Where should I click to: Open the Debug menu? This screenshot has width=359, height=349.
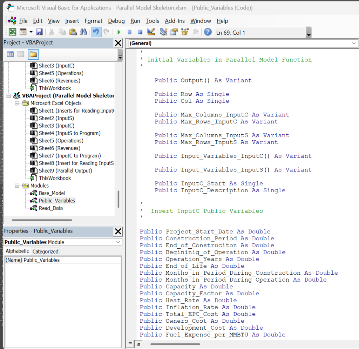(116, 21)
